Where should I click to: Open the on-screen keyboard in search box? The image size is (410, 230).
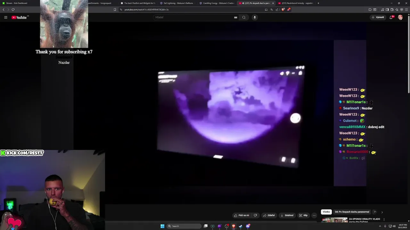pos(236,17)
